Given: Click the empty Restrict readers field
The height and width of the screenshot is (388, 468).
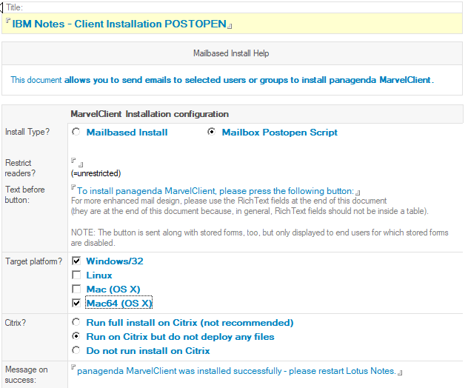Looking at the screenshot, I should [x=77, y=162].
